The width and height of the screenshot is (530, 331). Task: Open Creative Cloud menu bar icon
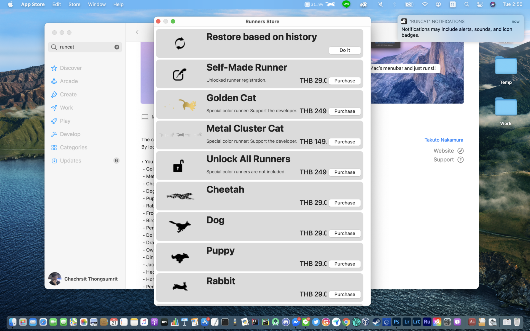[364, 4]
